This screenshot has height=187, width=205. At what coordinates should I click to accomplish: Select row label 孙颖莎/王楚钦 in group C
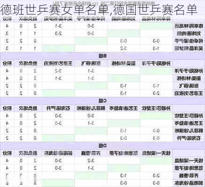[x=189, y=116]
